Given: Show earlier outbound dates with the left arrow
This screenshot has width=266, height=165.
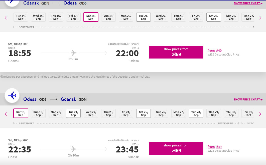Looking at the screenshot, I should (x=6, y=18).
